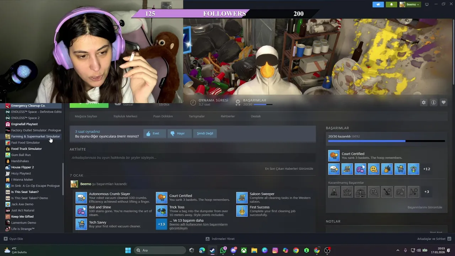455x256 pixels.
Task: Click Oyun Ekle to add a game
Action: 13,239
